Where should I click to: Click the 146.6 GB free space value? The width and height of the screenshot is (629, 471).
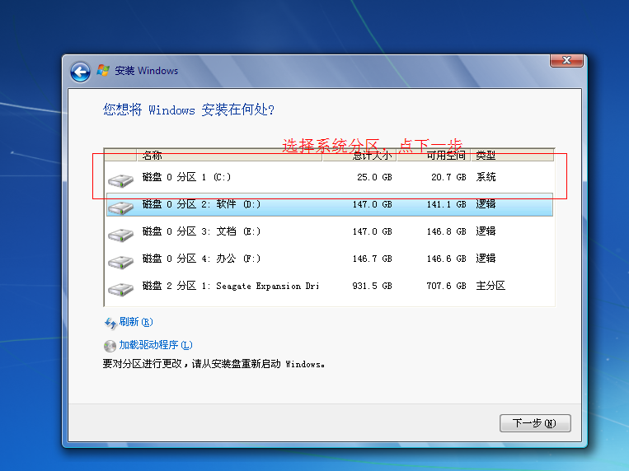coord(447,259)
